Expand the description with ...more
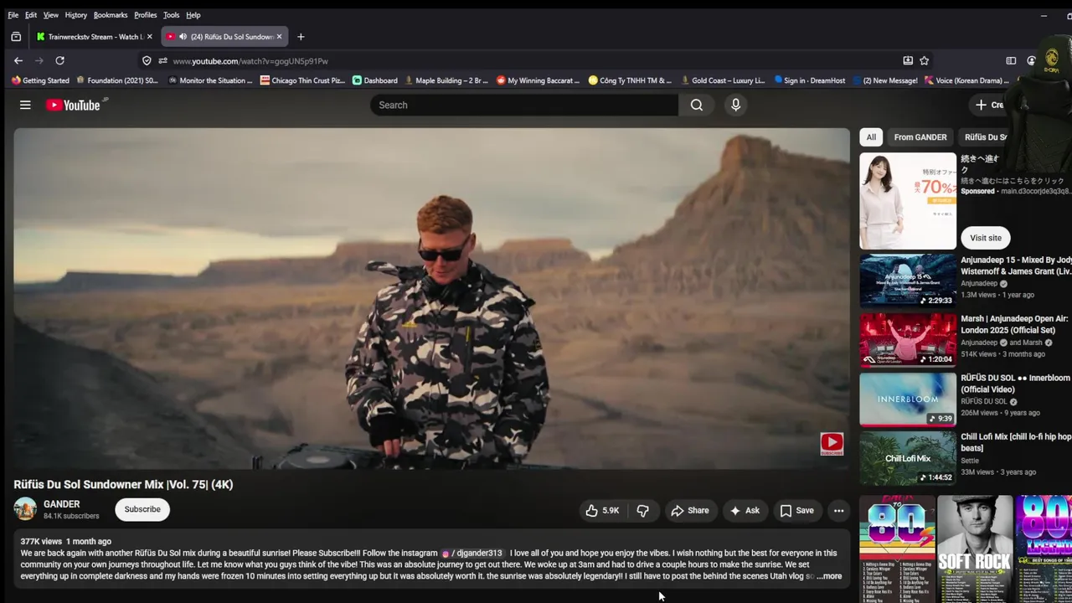The width and height of the screenshot is (1072, 603). [x=829, y=576]
